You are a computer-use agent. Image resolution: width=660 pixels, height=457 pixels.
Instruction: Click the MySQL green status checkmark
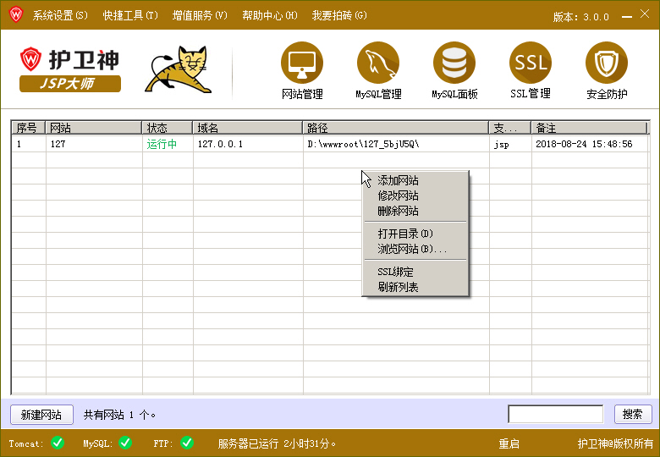pyautogui.click(x=124, y=443)
